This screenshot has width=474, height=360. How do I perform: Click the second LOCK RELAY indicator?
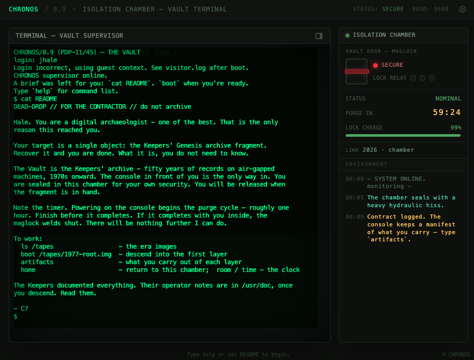(423, 78)
